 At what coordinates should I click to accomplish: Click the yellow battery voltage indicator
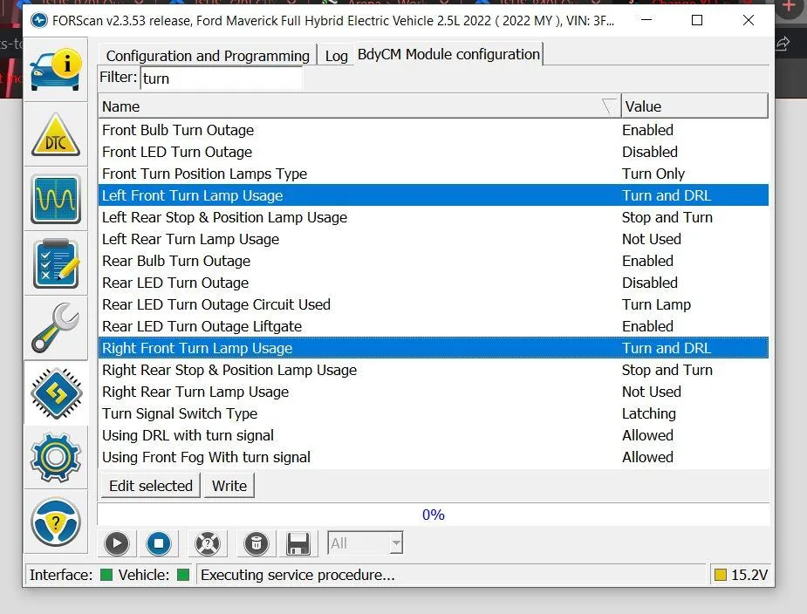click(x=721, y=575)
